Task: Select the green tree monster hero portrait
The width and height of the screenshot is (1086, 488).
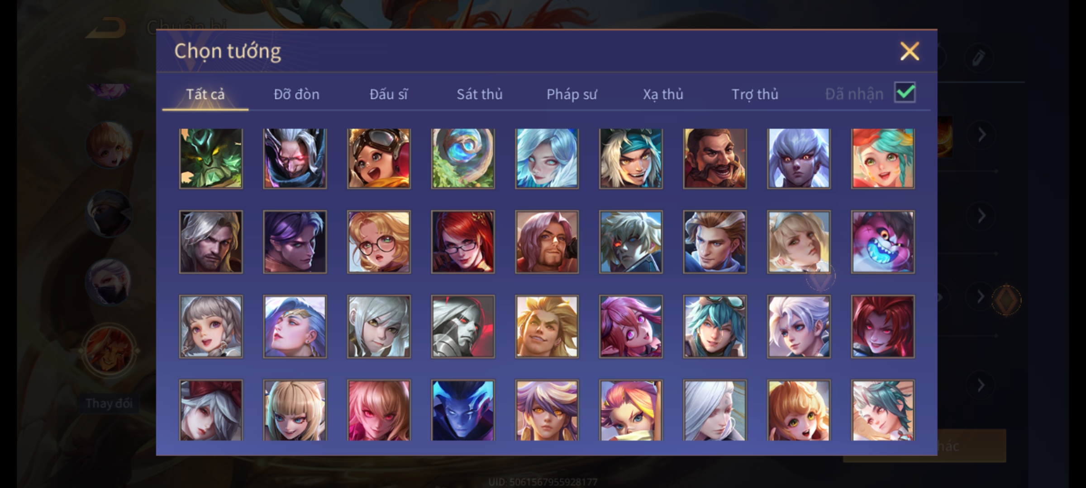Action: (x=211, y=158)
